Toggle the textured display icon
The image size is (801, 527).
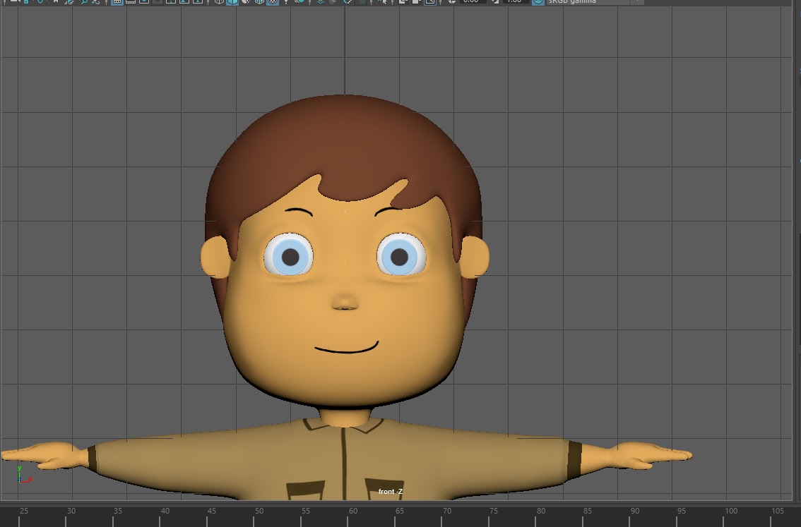pos(273,2)
